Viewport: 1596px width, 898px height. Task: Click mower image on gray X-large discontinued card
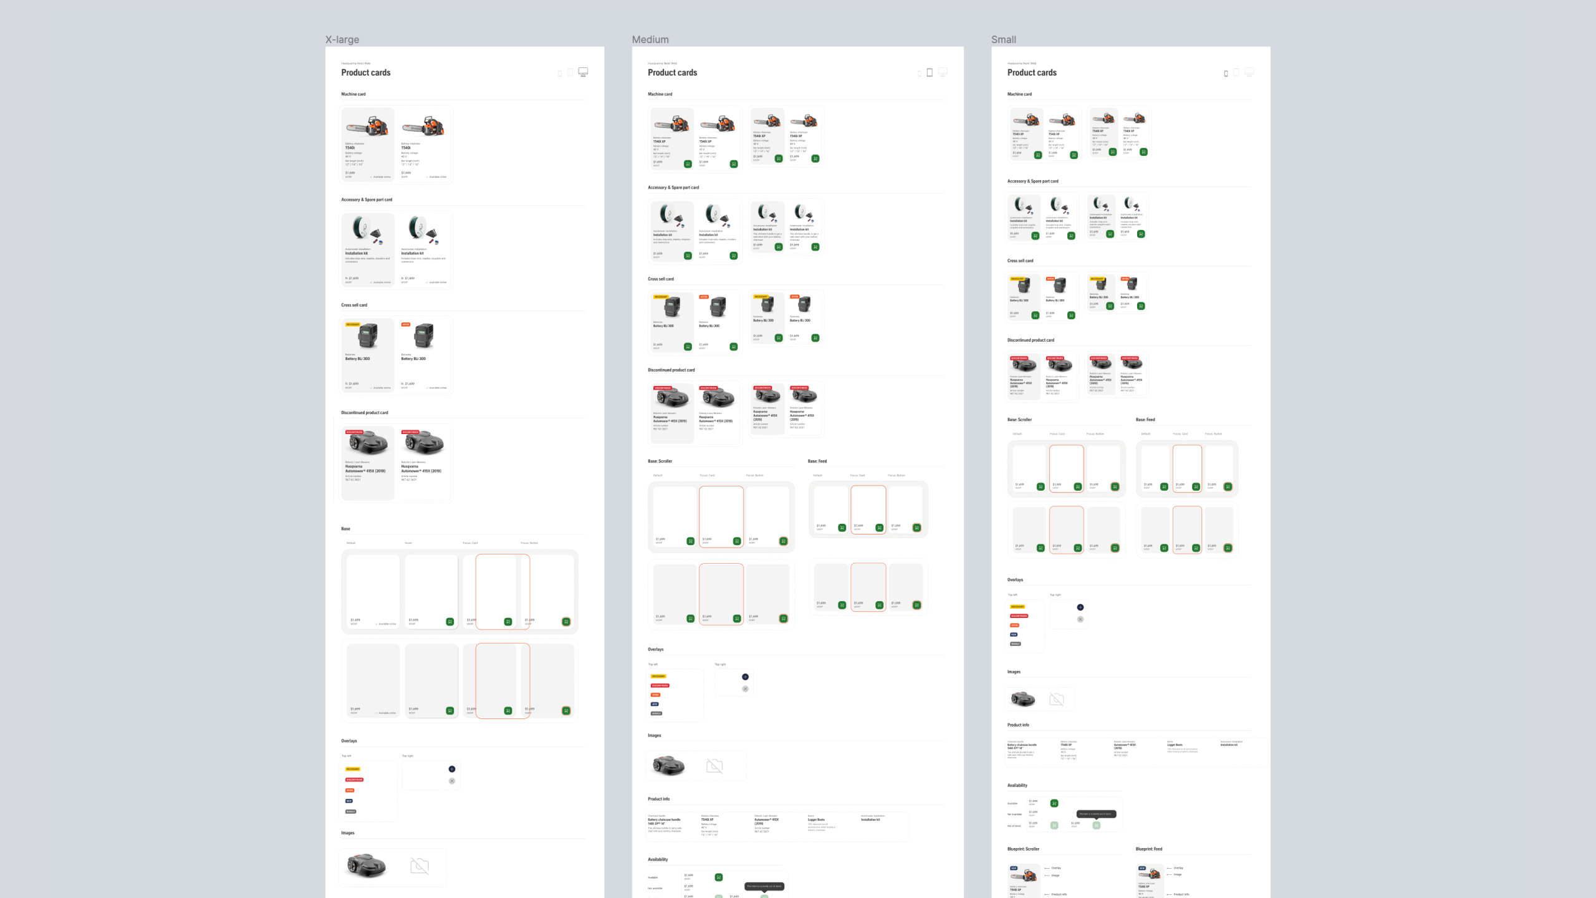click(368, 443)
